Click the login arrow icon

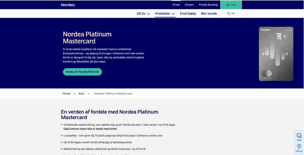227,5
